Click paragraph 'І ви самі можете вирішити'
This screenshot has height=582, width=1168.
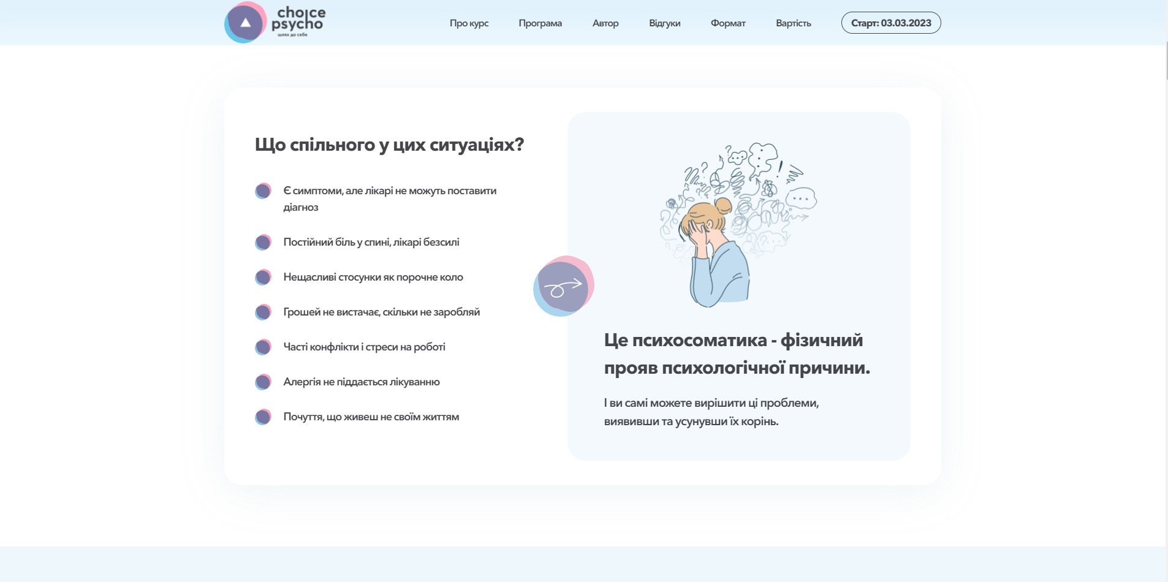(711, 412)
